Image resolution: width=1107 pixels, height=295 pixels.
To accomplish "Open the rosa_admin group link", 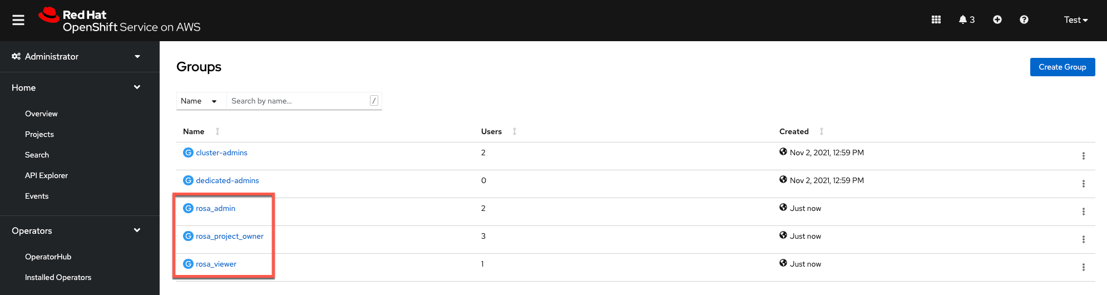I will [215, 208].
